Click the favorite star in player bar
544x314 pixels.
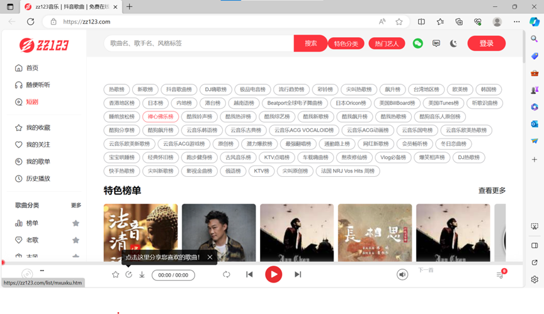[115, 274]
